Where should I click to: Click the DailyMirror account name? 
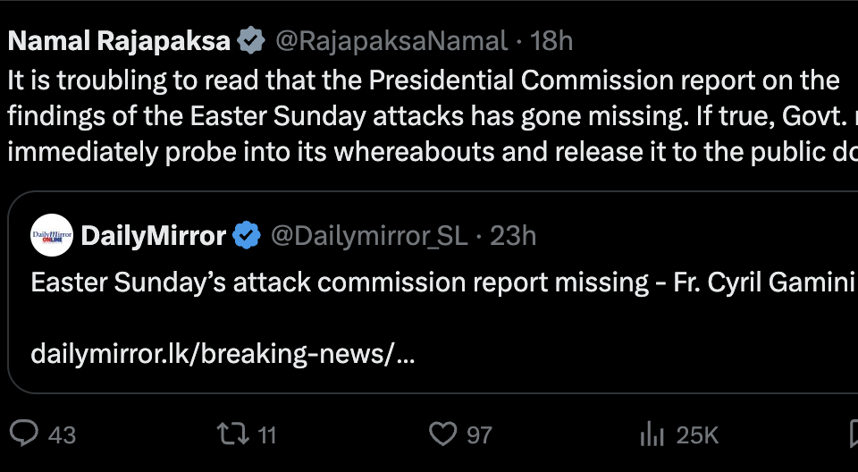pos(153,236)
